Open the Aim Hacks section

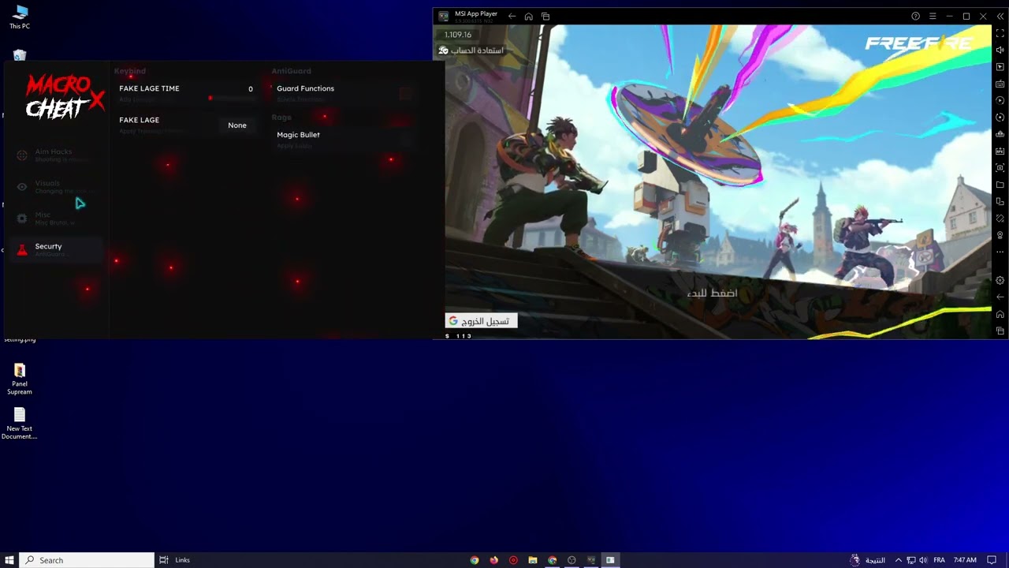[x=55, y=155]
